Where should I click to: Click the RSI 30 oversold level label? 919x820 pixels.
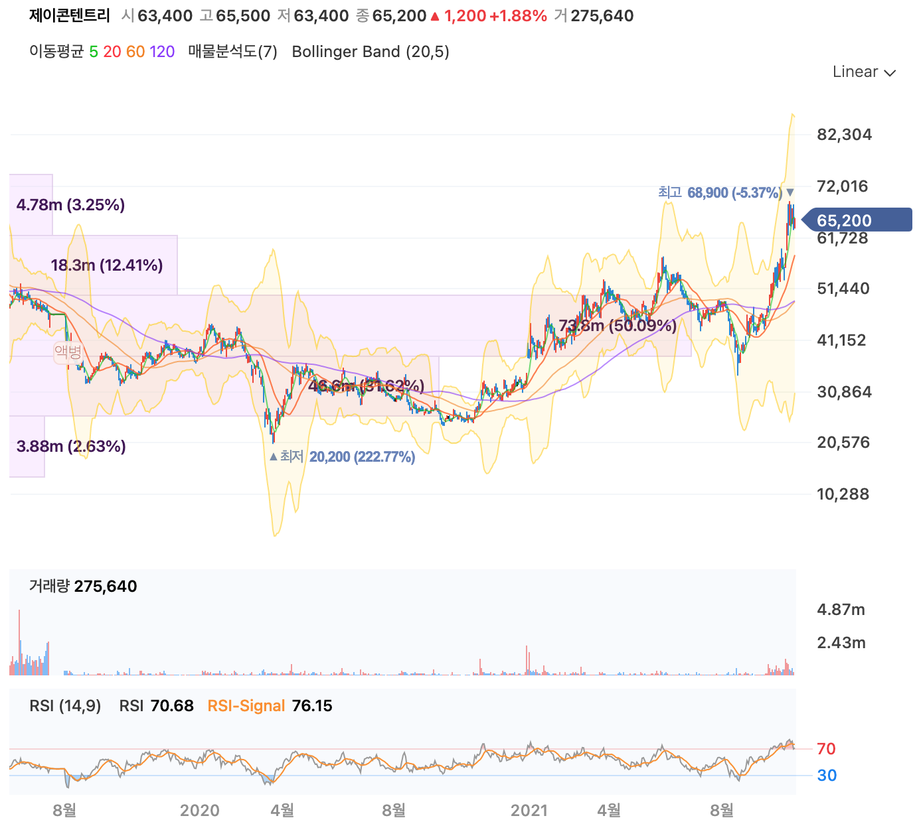tap(827, 776)
